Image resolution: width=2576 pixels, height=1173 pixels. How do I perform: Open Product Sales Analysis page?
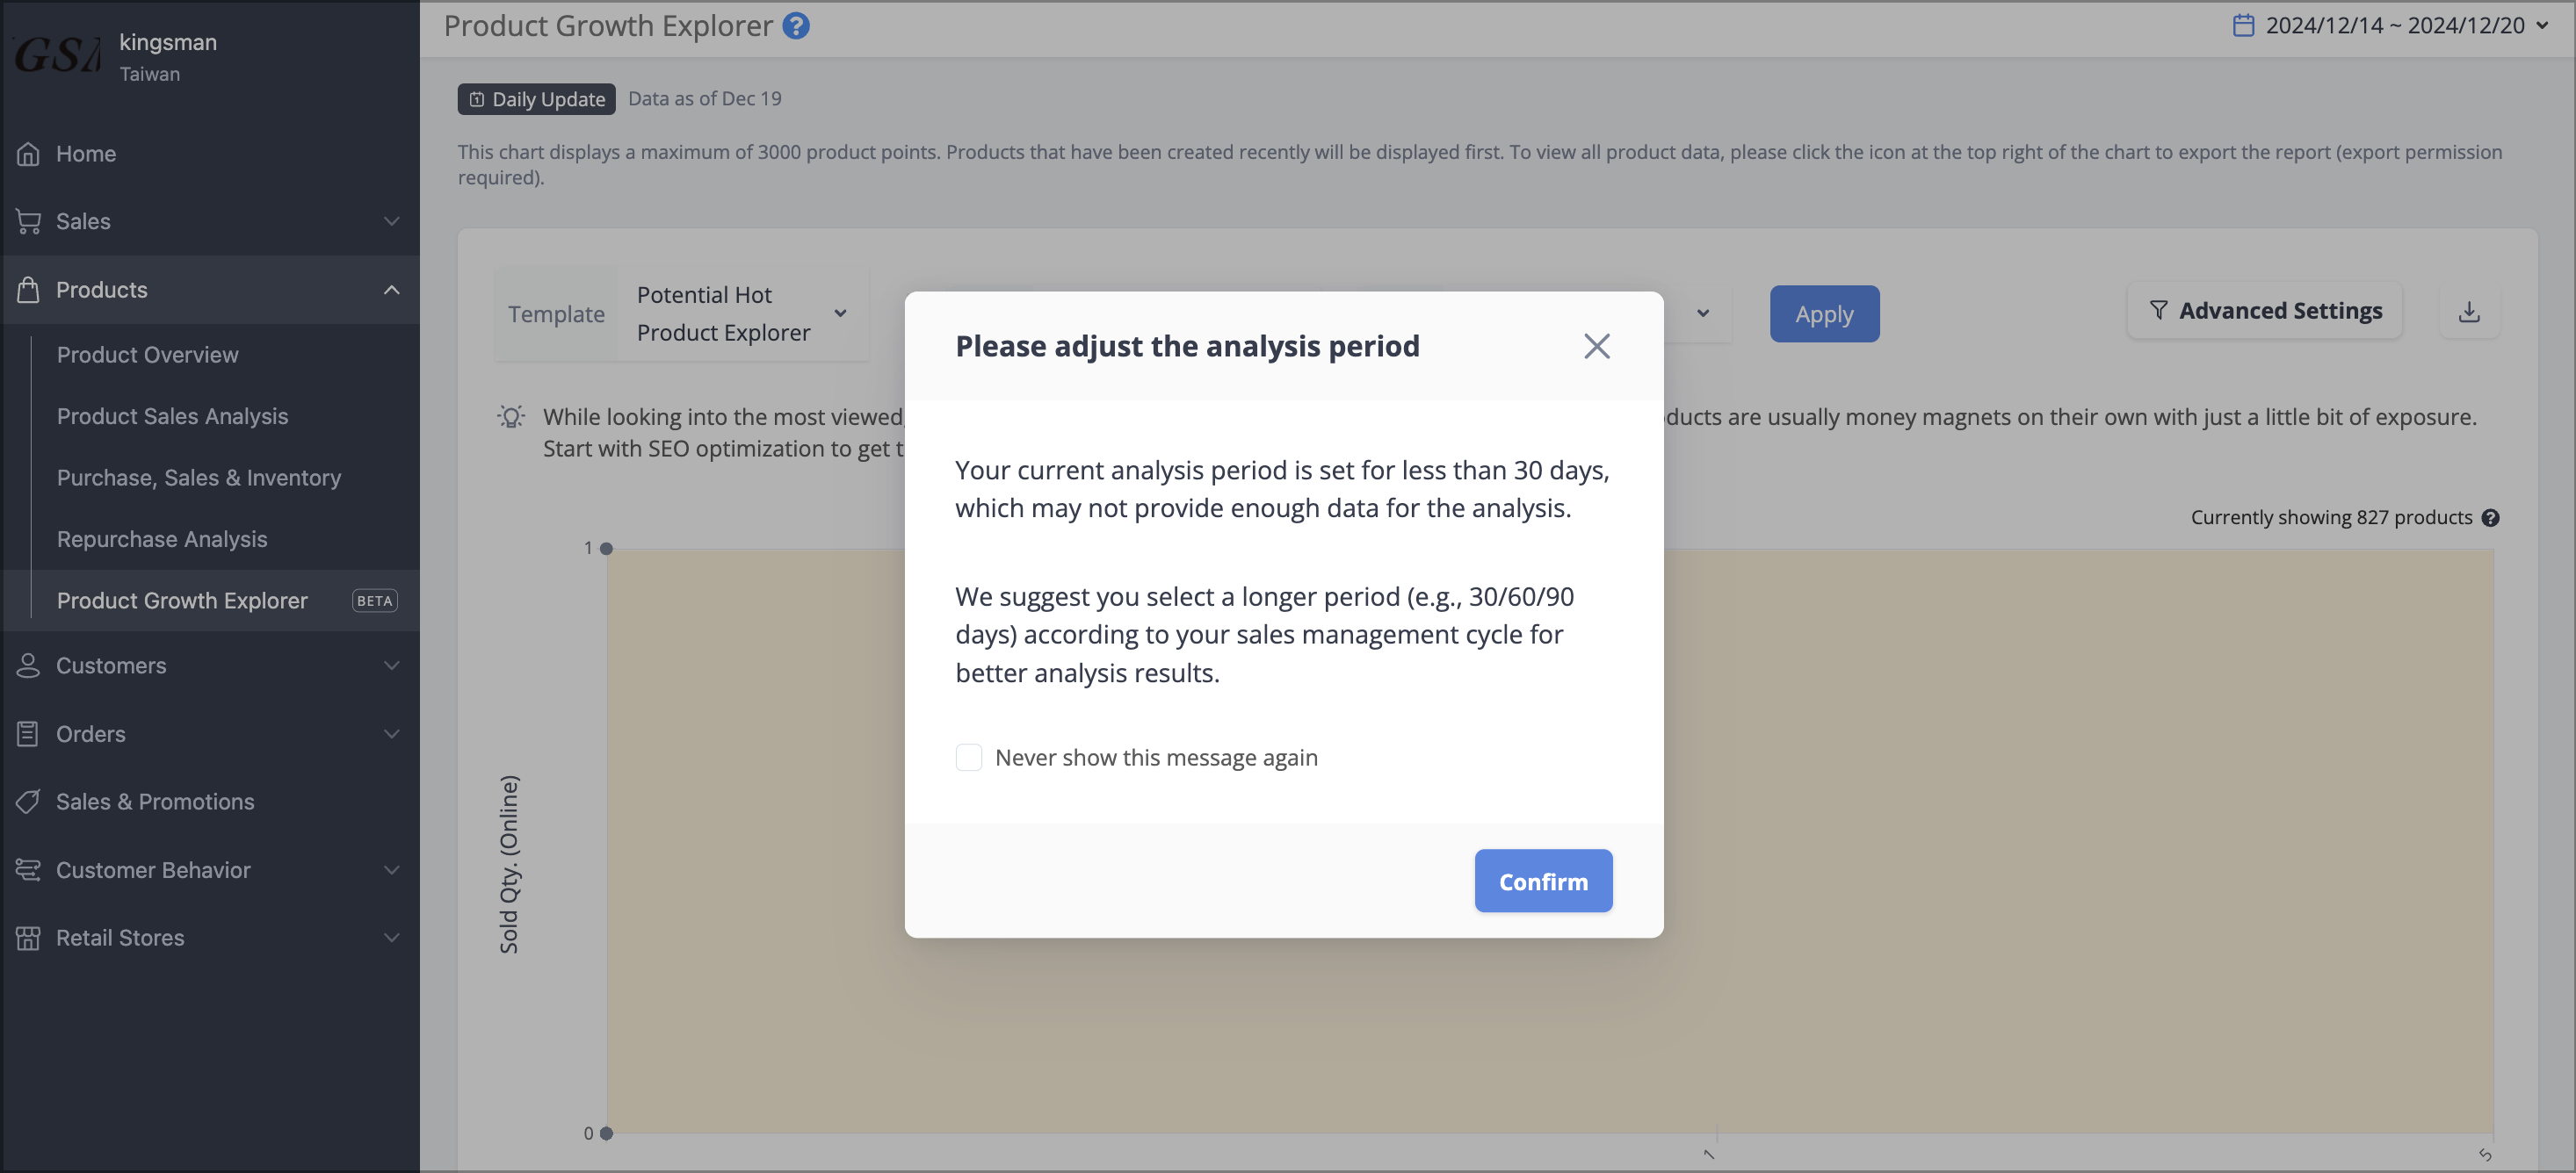pos(172,417)
